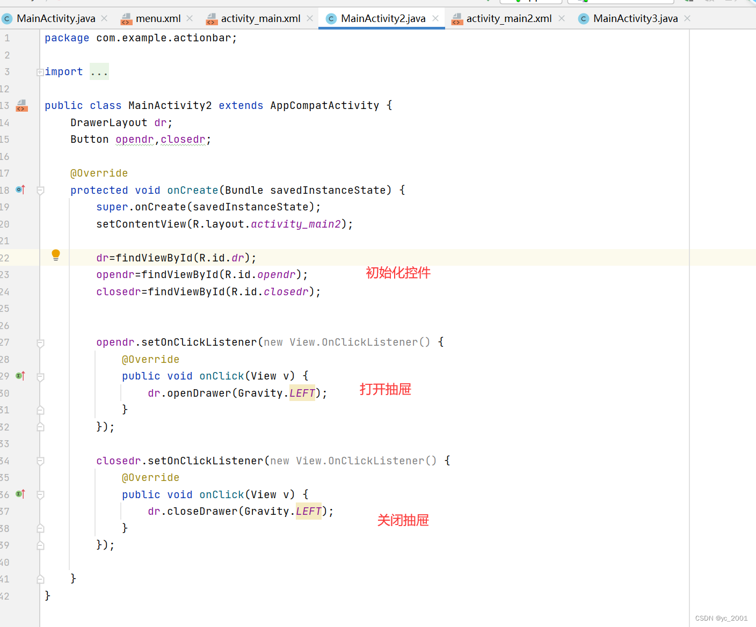This screenshot has width=756, height=627.
Task: Switch to the MainActivity3.java tab
Action: (x=634, y=18)
